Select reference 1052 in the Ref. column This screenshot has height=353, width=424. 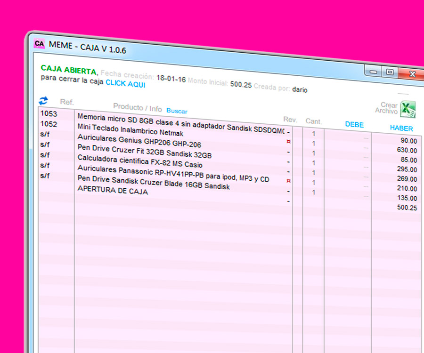point(49,124)
